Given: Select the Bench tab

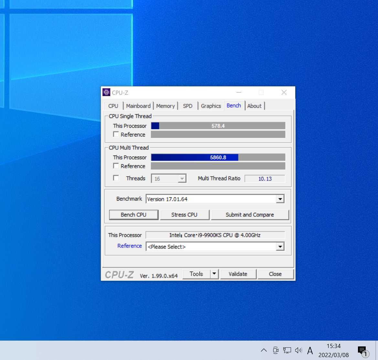Looking at the screenshot, I should [x=234, y=105].
